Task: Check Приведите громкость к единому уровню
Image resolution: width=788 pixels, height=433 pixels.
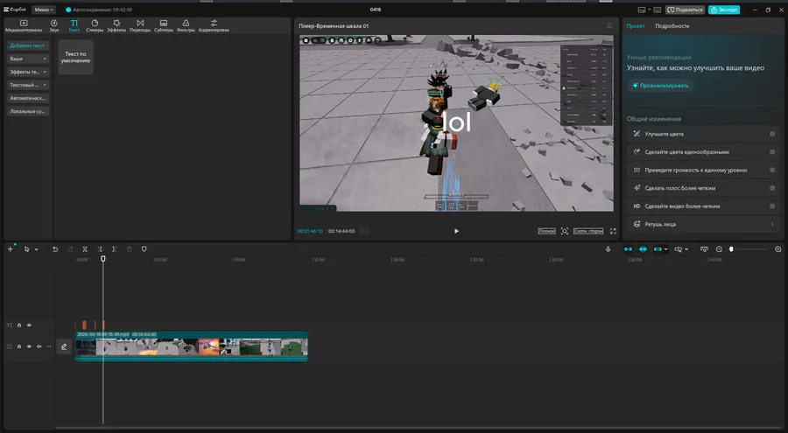Action: [772, 170]
